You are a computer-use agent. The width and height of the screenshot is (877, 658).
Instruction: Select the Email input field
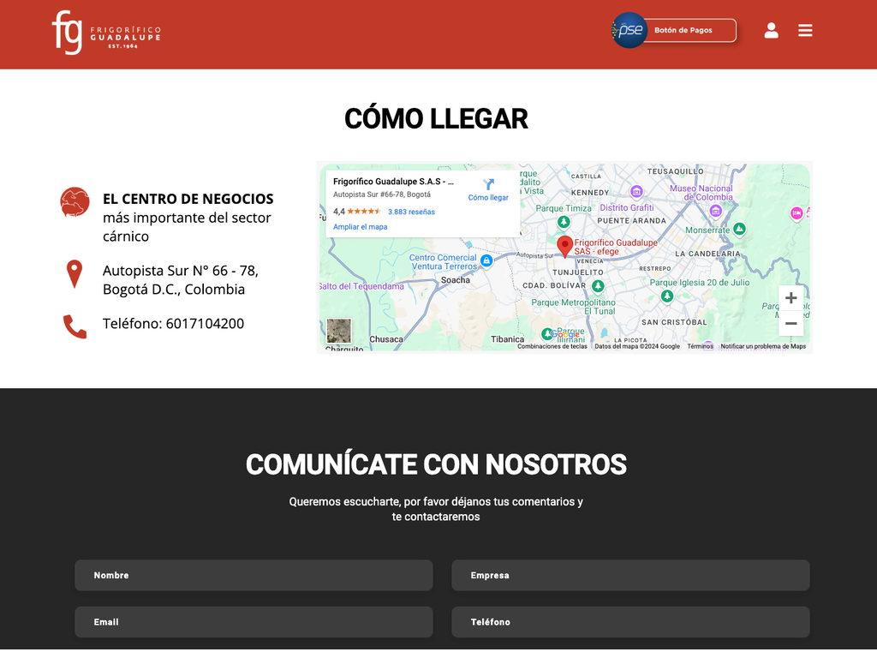tap(254, 622)
